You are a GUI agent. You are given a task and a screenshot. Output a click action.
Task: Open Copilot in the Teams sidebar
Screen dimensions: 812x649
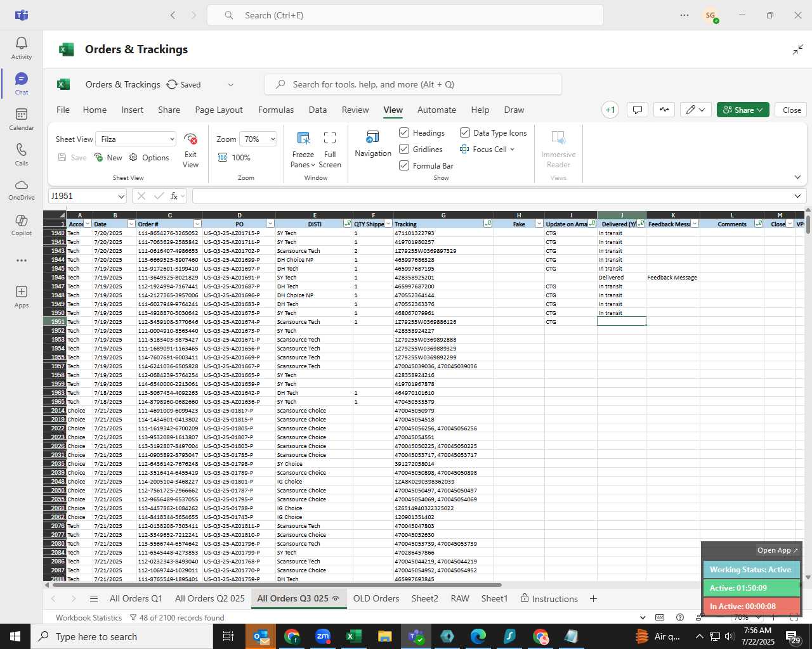[x=22, y=225]
